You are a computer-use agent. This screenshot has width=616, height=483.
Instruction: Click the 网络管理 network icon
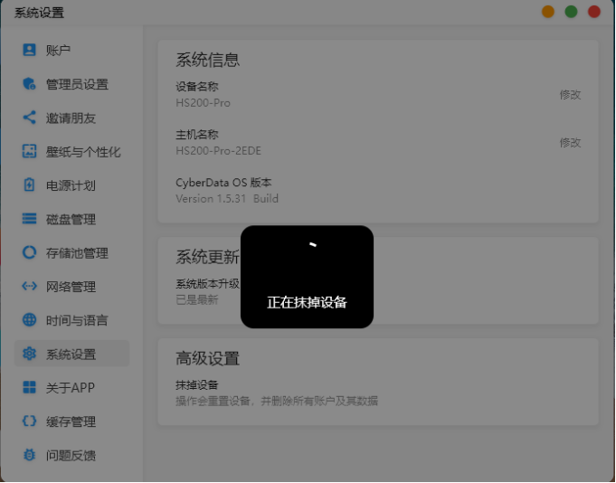[30, 287]
